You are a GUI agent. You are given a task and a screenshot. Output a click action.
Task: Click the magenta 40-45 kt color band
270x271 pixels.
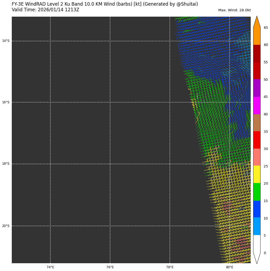pyautogui.click(x=257, y=105)
